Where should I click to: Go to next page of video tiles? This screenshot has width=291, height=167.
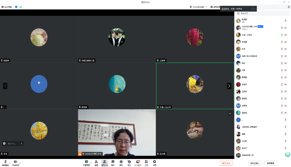[x=229, y=86]
